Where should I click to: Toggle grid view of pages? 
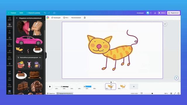pos(171,93)
